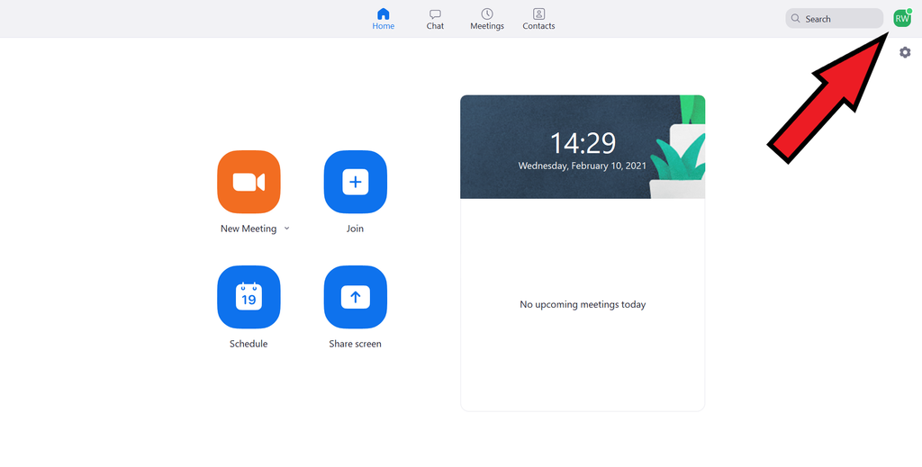Click the Home house icon

[x=384, y=13]
